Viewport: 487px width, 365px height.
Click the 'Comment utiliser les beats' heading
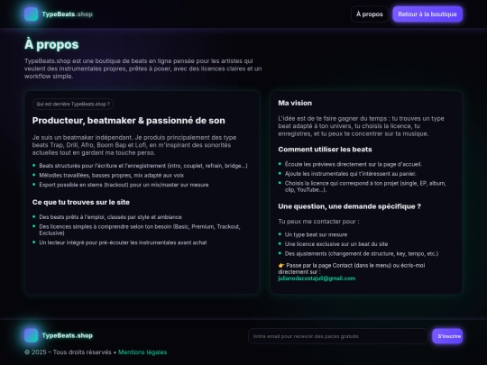click(x=325, y=150)
